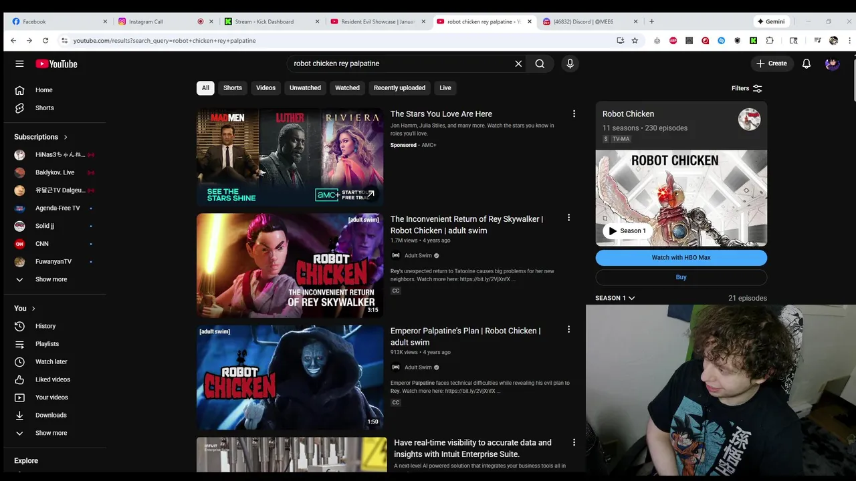This screenshot has height=481, width=856.
Task: Open the You section chevron
Action: pyautogui.click(x=33, y=309)
